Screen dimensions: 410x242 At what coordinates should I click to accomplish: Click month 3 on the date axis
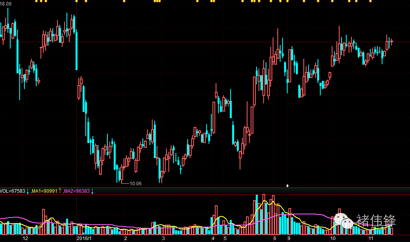(163, 239)
